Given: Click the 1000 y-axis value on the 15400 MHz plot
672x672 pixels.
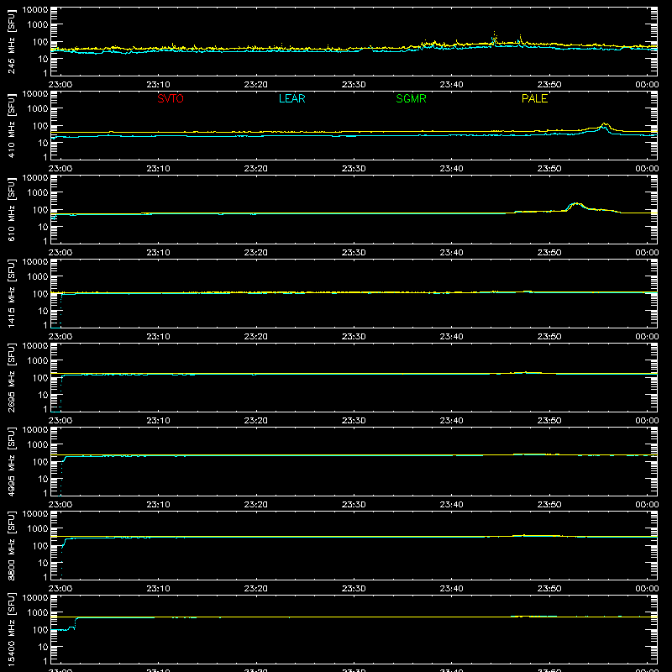Looking at the screenshot, I should click(x=38, y=613).
